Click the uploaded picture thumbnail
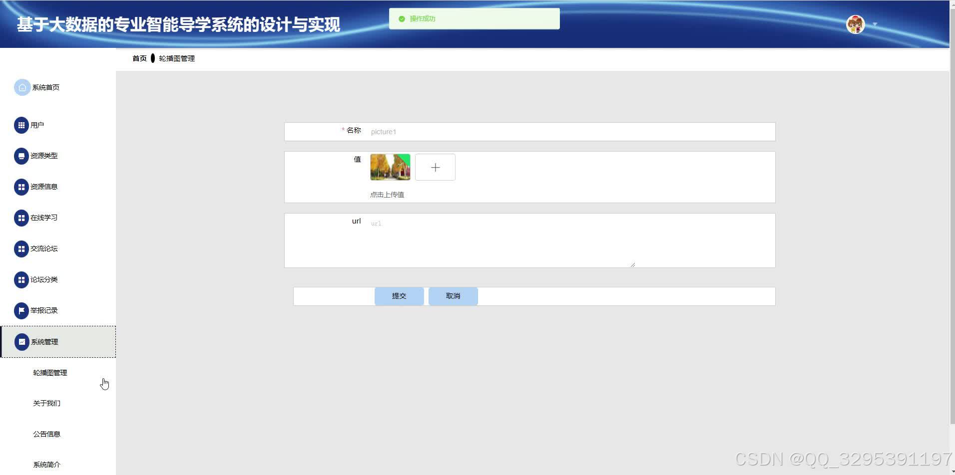The width and height of the screenshot is (955, 475). [390, 167]
